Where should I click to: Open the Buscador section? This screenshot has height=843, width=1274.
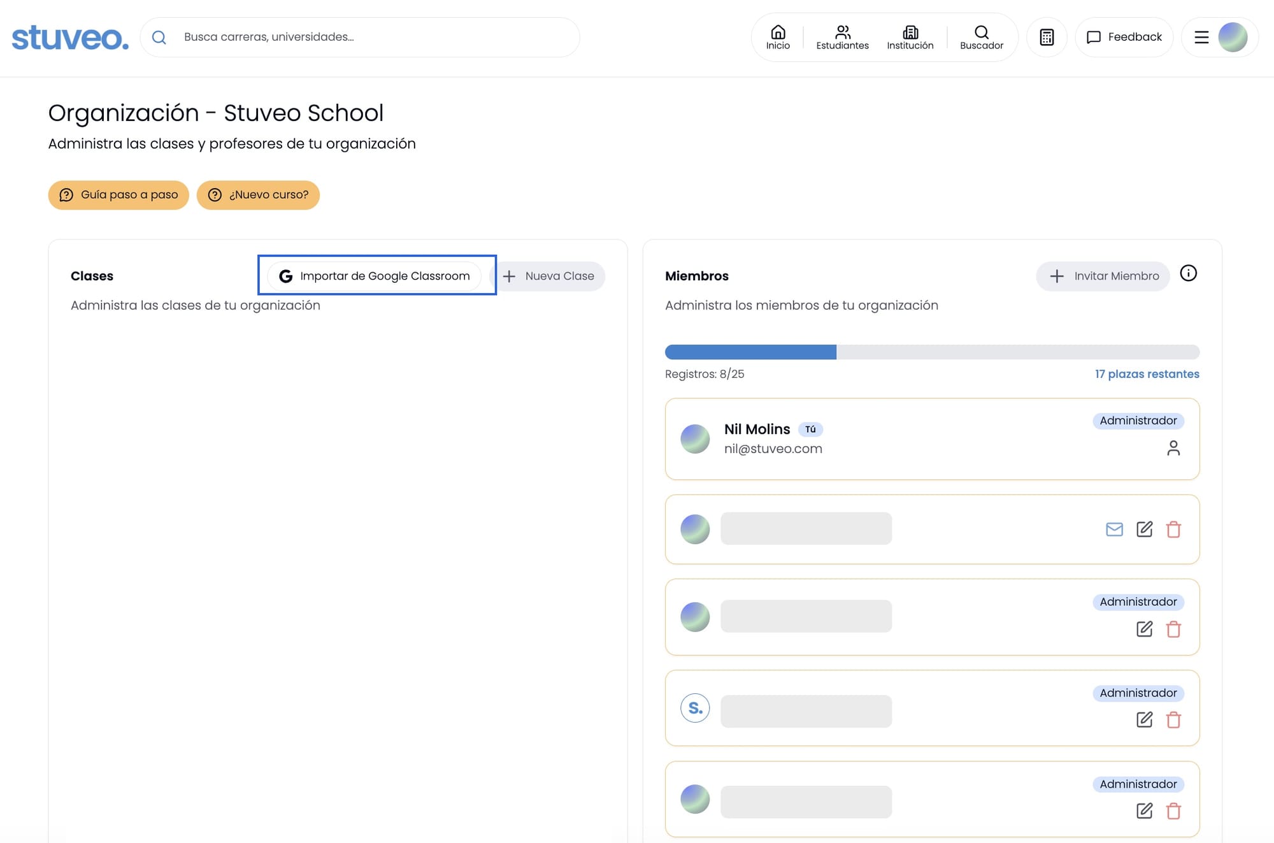pyautogui.click(x=982, y=37)
